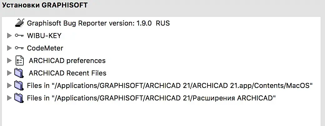Select the WIBU-KEY entry
Screen dimensions: 325x126
click(x=44, y=36)
